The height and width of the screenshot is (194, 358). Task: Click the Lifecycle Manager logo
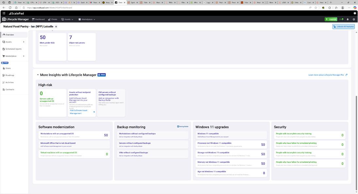(16, 19)
